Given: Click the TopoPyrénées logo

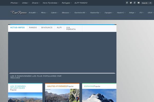Looking at the screenshot, I should (18, 12).
